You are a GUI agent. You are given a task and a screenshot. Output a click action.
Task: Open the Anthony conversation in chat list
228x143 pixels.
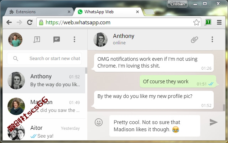point(44,80)
